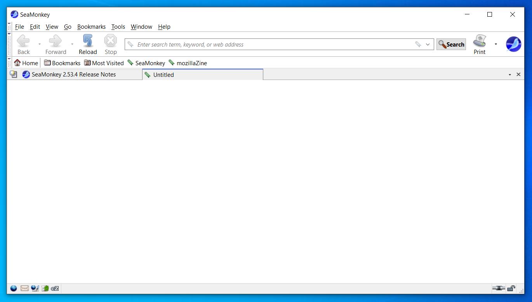Collapse the navigation toolbar grippy
532x302 pixels.
tap(9, 44)
